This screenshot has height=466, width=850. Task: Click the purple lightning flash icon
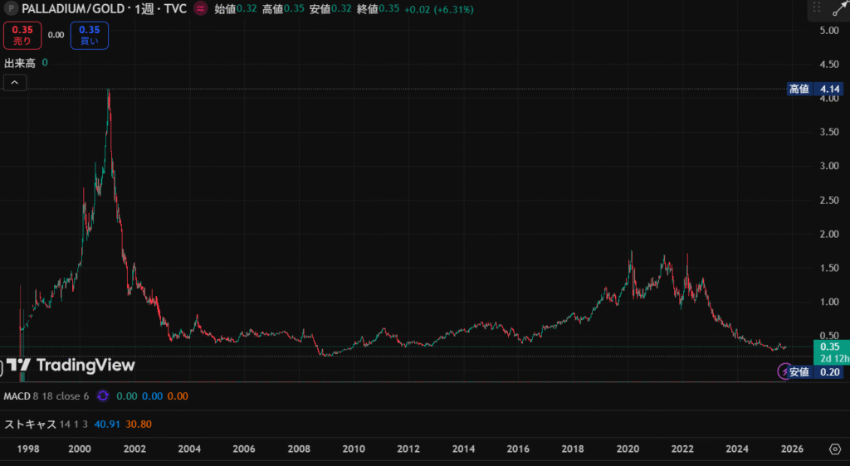[784, 371]
